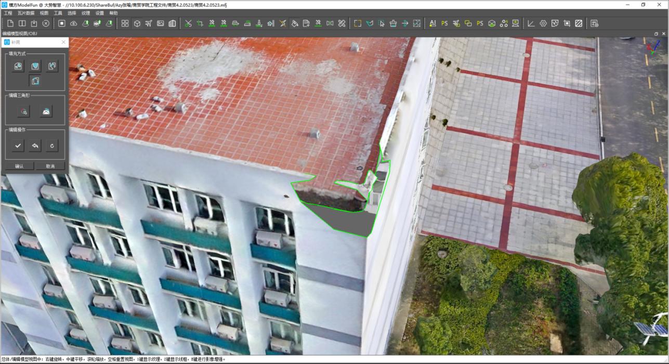Click the circled X close-project toolbar icon
Image resolution: width=669 pixels, height=364 pixels.
click(46, 23)
